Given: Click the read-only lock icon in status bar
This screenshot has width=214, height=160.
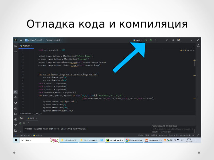Looking at the screenshot, I should click(198, 135).
